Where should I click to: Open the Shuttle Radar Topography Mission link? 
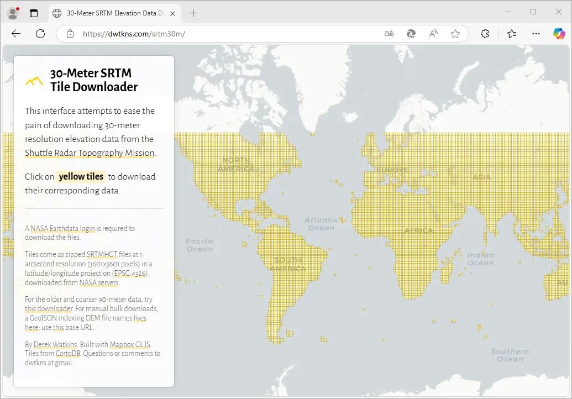[90, 153]
